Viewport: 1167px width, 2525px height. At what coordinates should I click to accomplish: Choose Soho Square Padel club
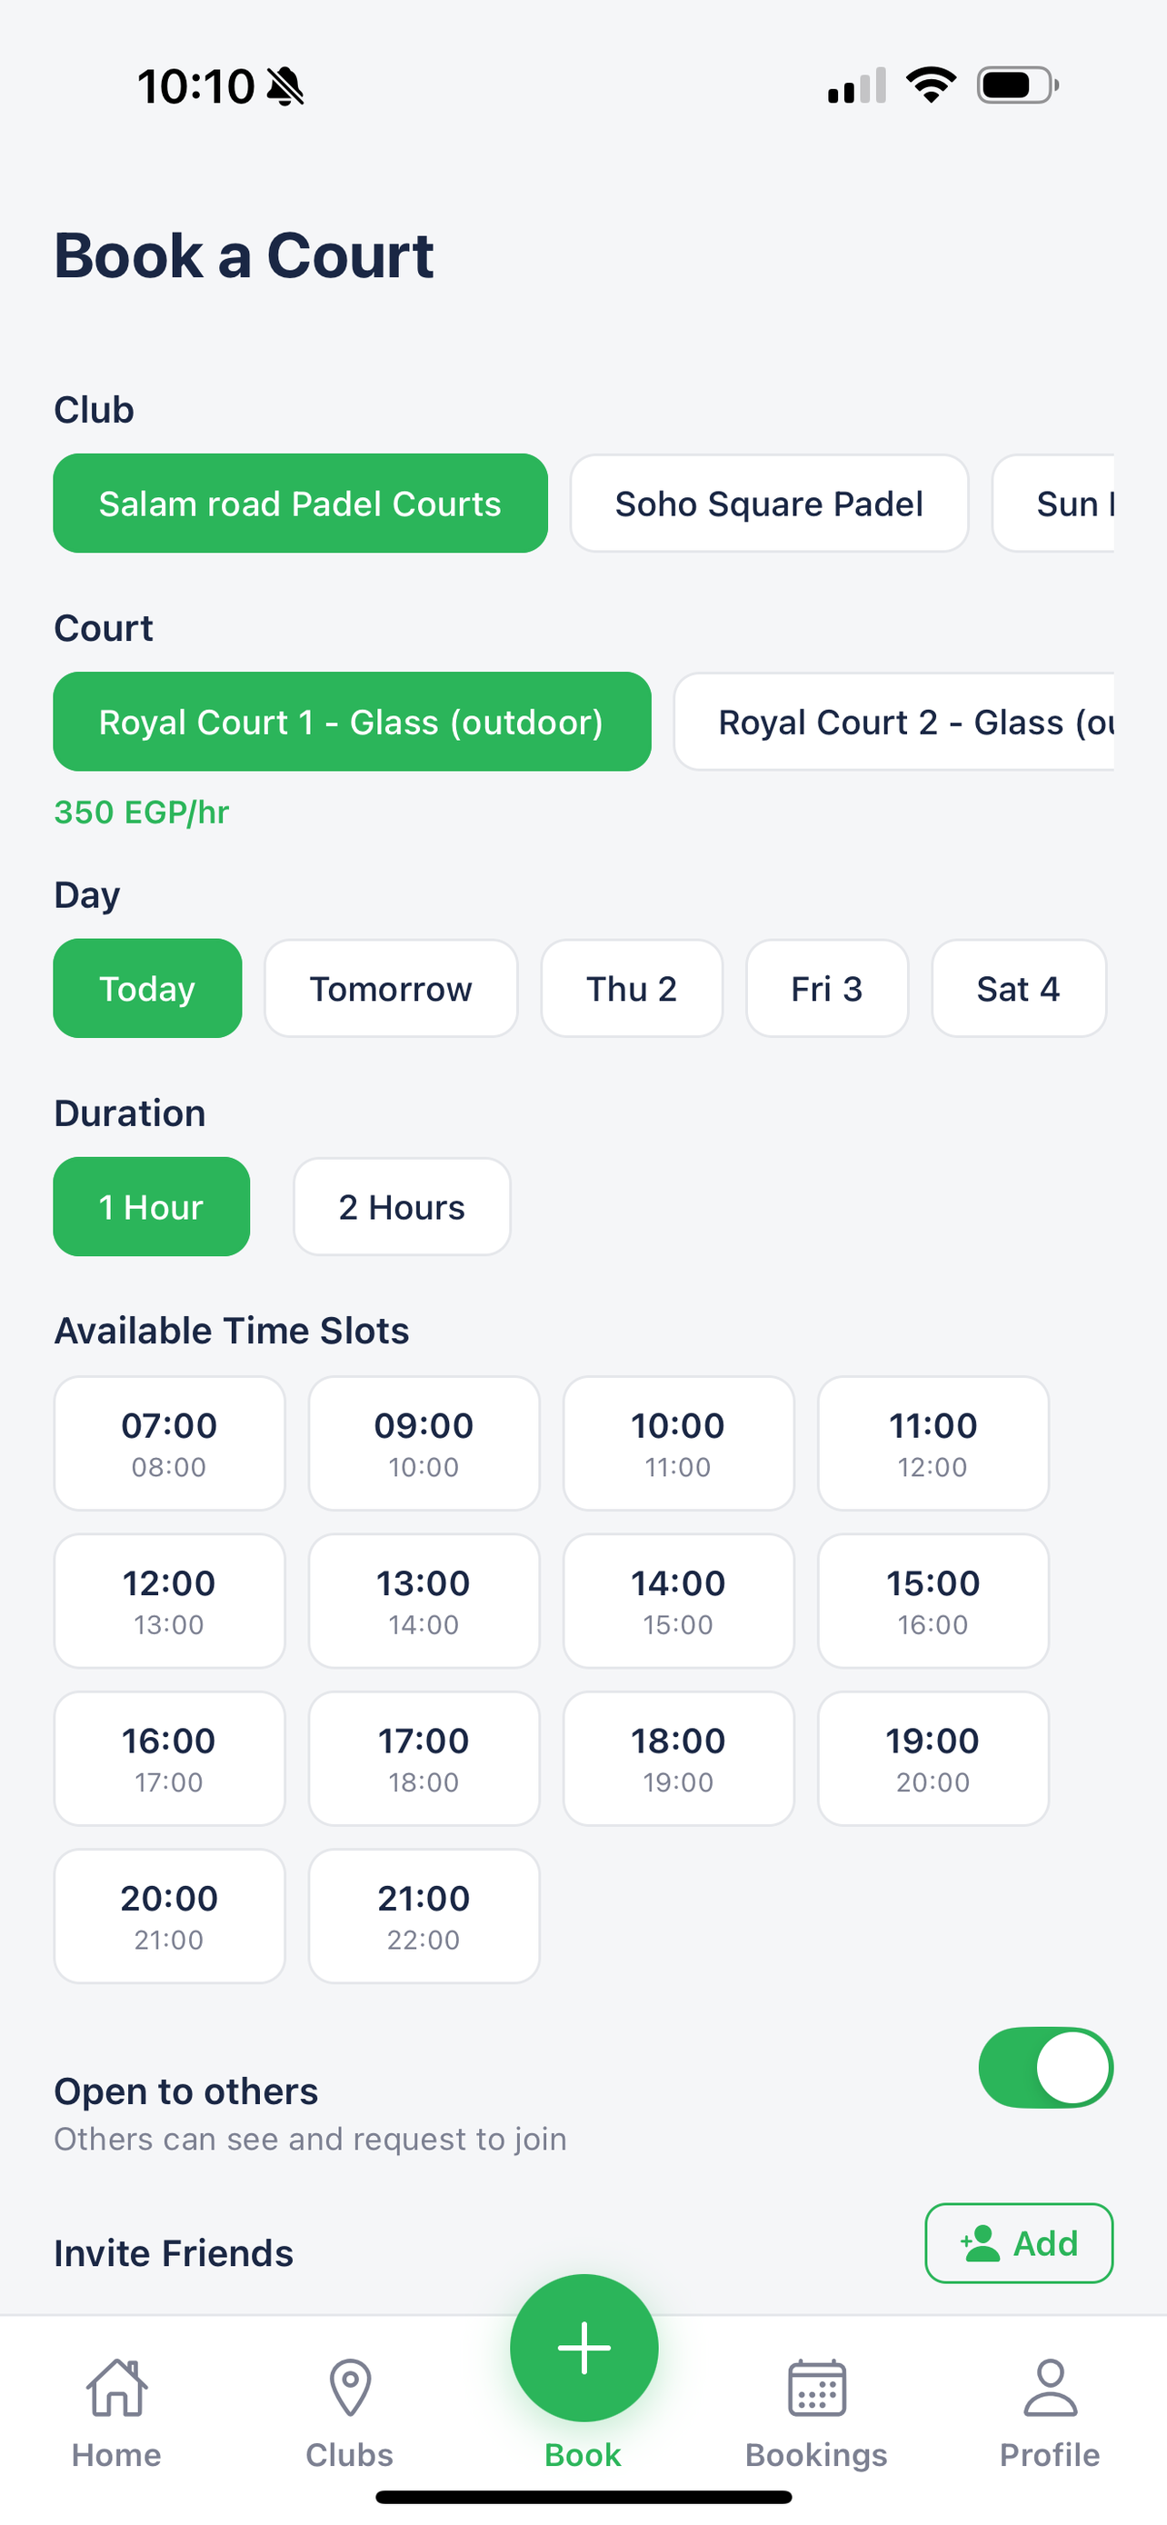(x=769, y=503)
